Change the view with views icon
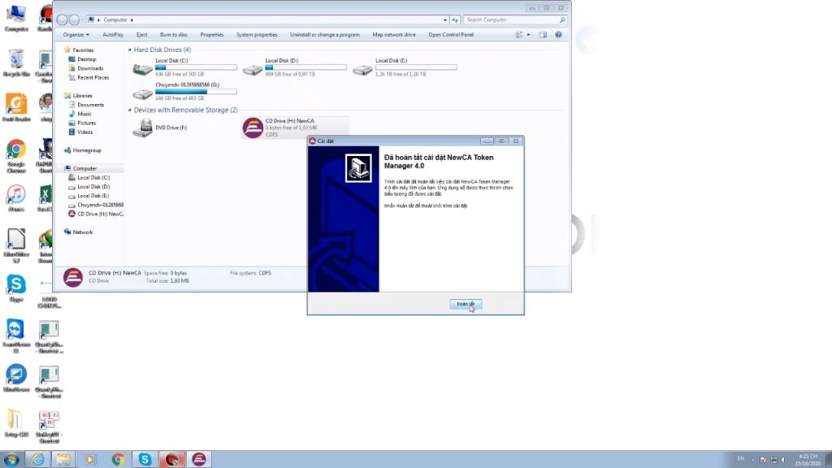This screenshot has height=468, width=832. click(519, 34)
